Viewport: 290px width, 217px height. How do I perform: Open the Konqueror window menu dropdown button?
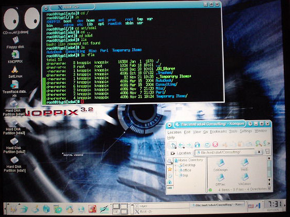coord(169,125)
